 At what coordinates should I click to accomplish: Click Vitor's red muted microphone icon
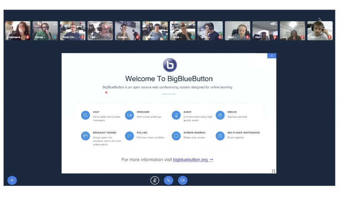tap(275, 37)
